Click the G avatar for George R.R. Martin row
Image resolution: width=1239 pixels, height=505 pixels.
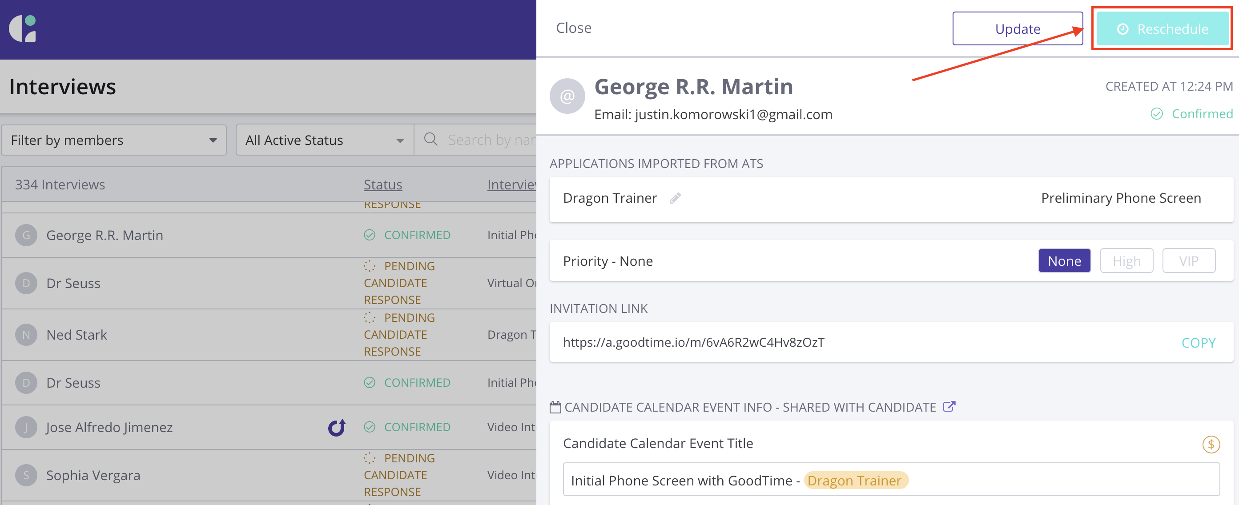26,235
